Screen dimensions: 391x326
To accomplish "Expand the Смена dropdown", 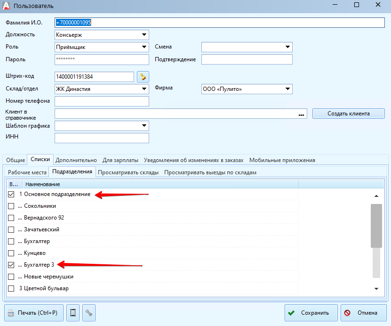I will (x=287, y=47).
